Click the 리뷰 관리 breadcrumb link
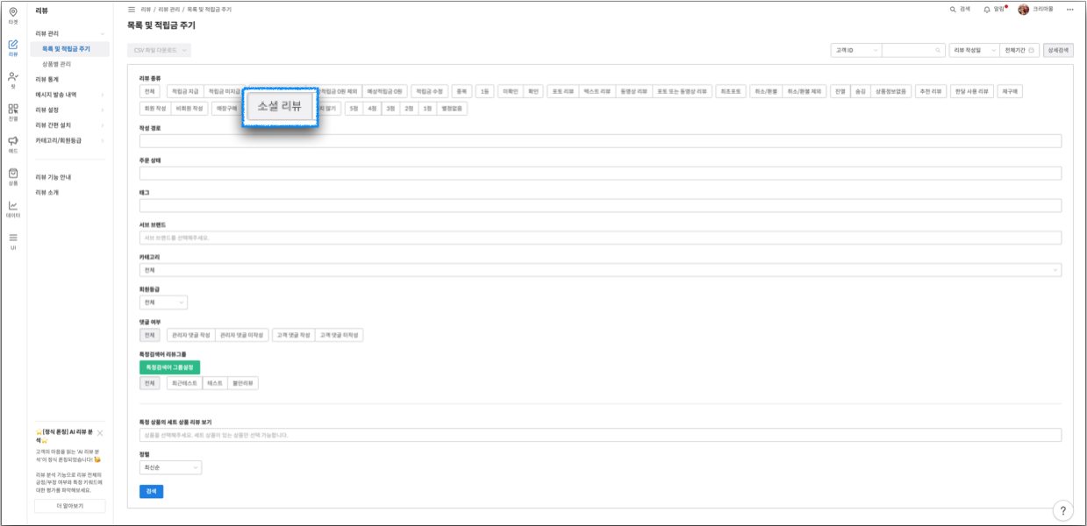1087x526 pixels. click(169, 9)
